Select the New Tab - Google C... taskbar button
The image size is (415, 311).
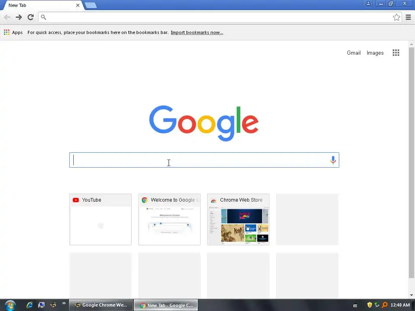point(166,305)
